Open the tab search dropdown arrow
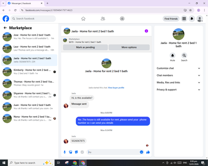 coord(3,3)
